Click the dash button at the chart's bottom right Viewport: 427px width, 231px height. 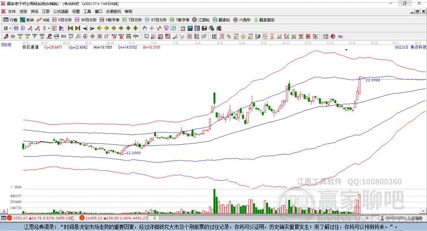423,211
